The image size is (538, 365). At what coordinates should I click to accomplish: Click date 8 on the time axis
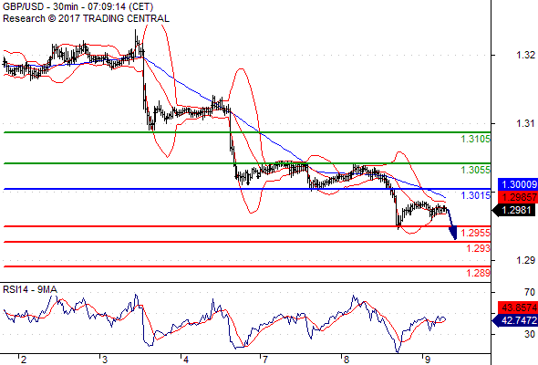[347, 360]
